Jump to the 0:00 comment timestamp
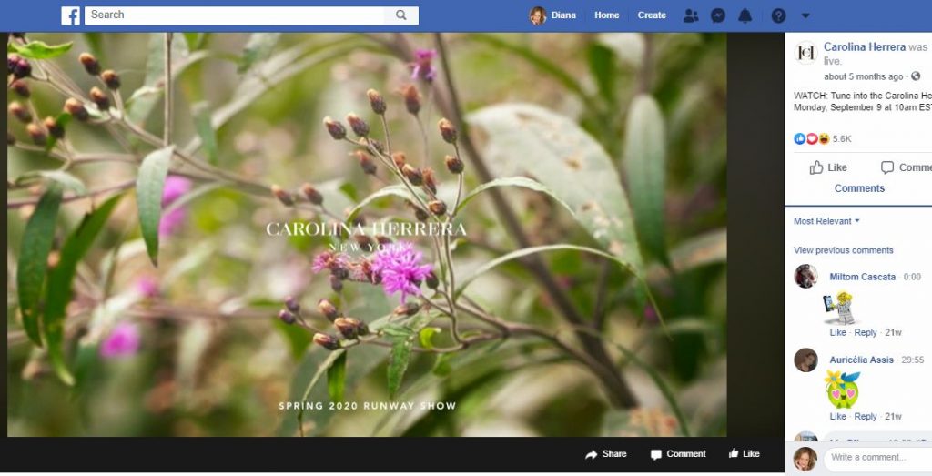The height and width of the screenshot is (476, 932). pyautogui.click(x=912, y=277)
